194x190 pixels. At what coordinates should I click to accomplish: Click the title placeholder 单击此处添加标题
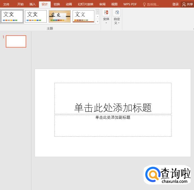tap(113, 107)
